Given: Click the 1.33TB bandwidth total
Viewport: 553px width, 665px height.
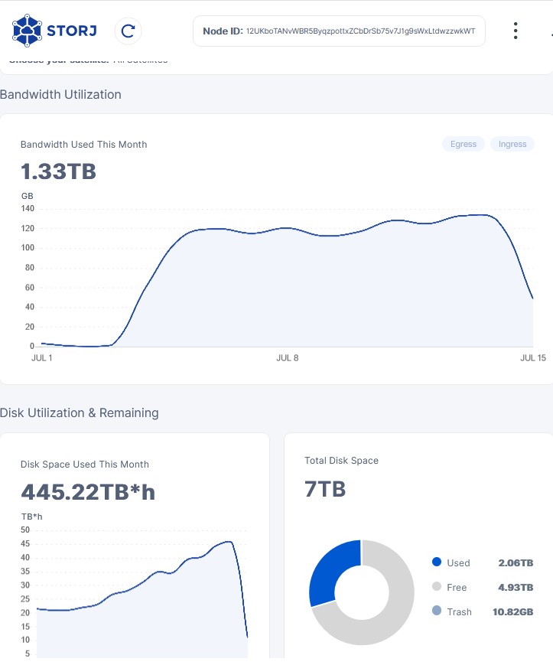Looking at the screenshot, I should [58, 171].
